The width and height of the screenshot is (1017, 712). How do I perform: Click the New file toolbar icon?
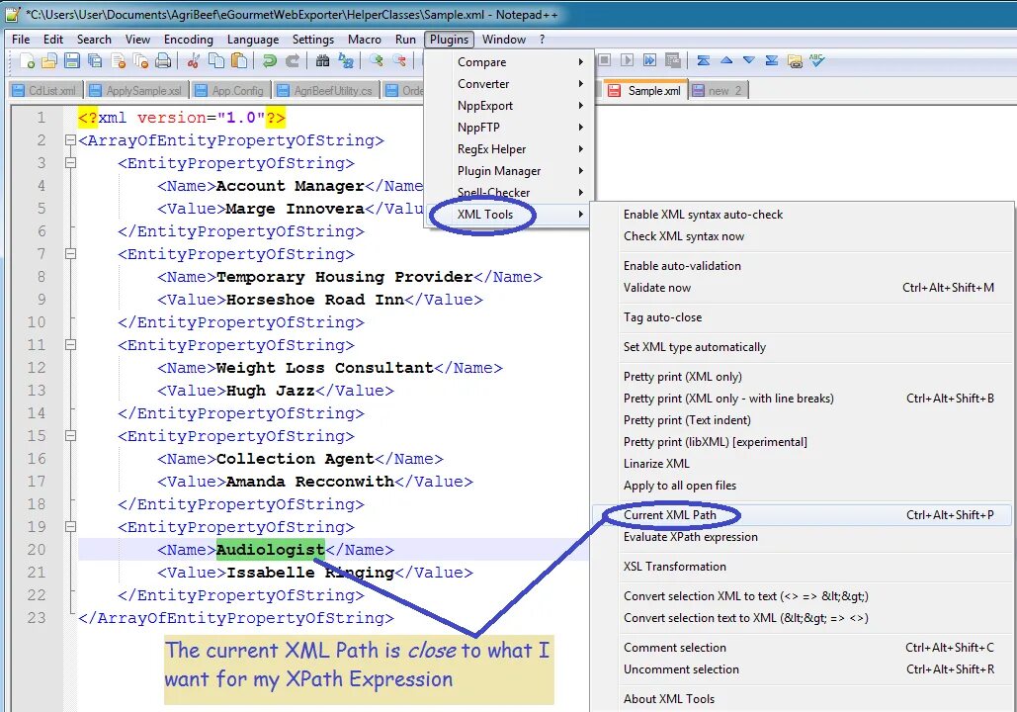click(28, 61)
